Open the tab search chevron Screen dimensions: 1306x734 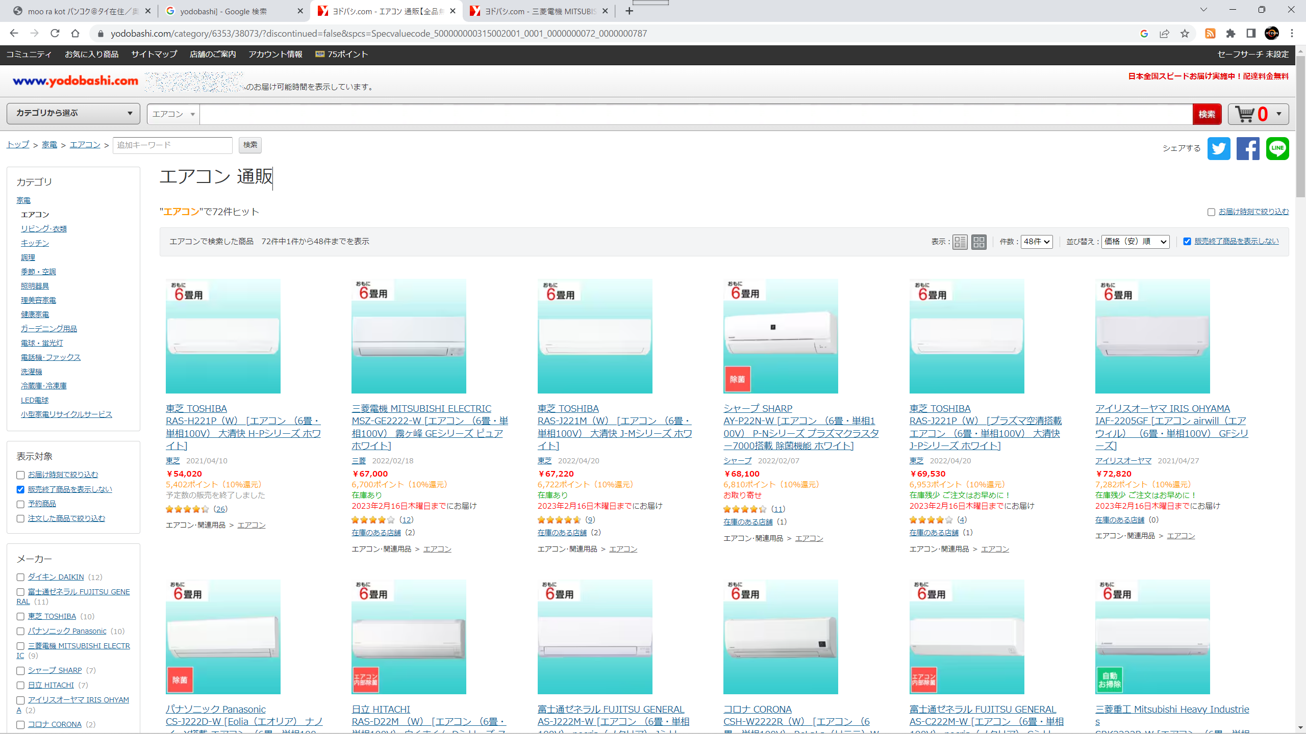coord(1203,10)
